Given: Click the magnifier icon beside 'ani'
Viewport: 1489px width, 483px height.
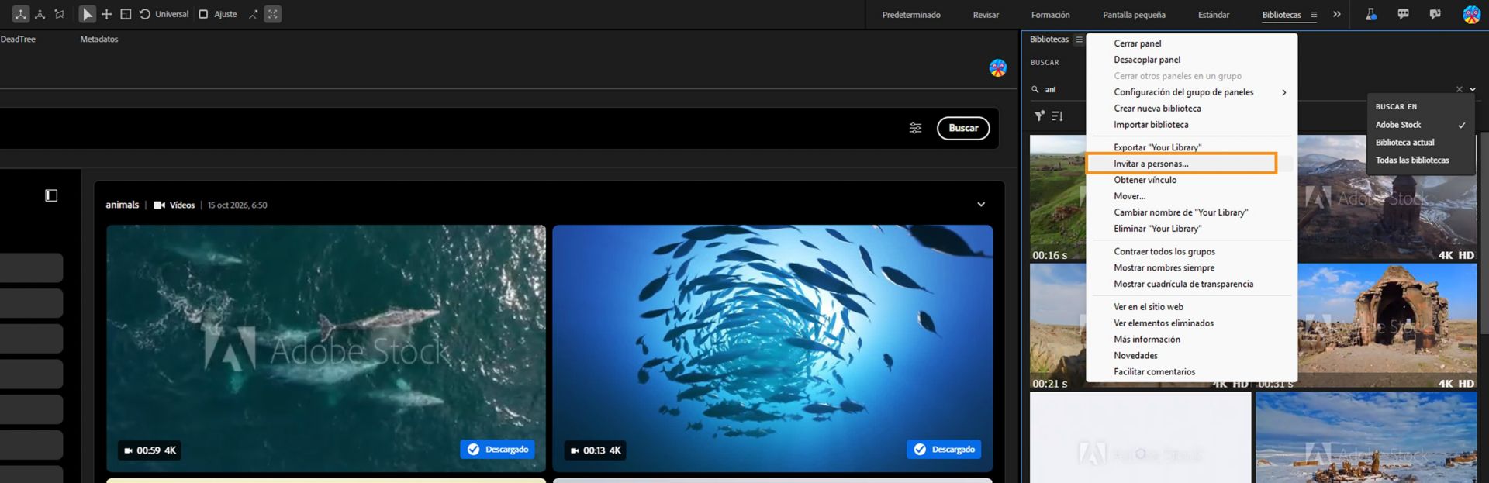Looking at the screenshot, I should [1035, 89].
